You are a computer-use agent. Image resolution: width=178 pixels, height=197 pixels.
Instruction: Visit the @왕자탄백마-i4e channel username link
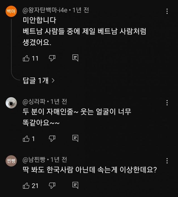(46, 10)
